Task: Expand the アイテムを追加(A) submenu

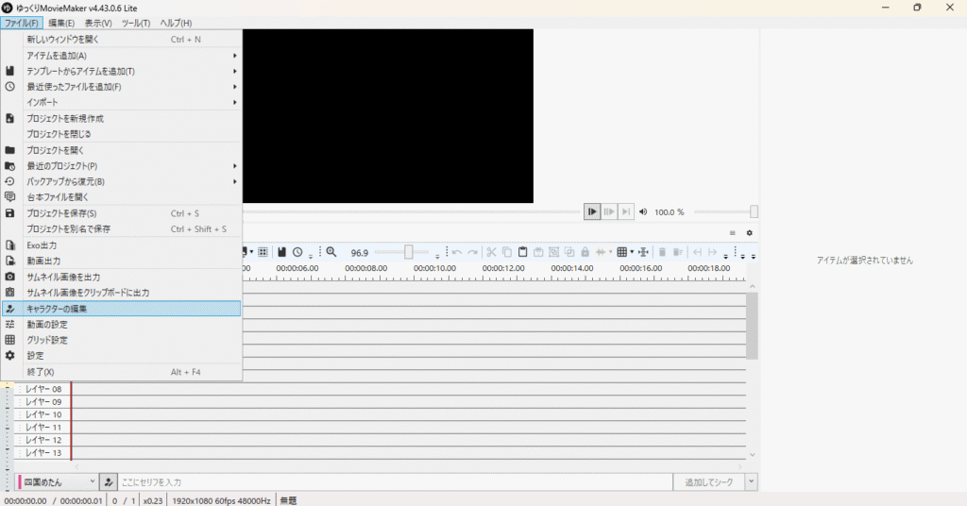Action: tap(123, 56)
